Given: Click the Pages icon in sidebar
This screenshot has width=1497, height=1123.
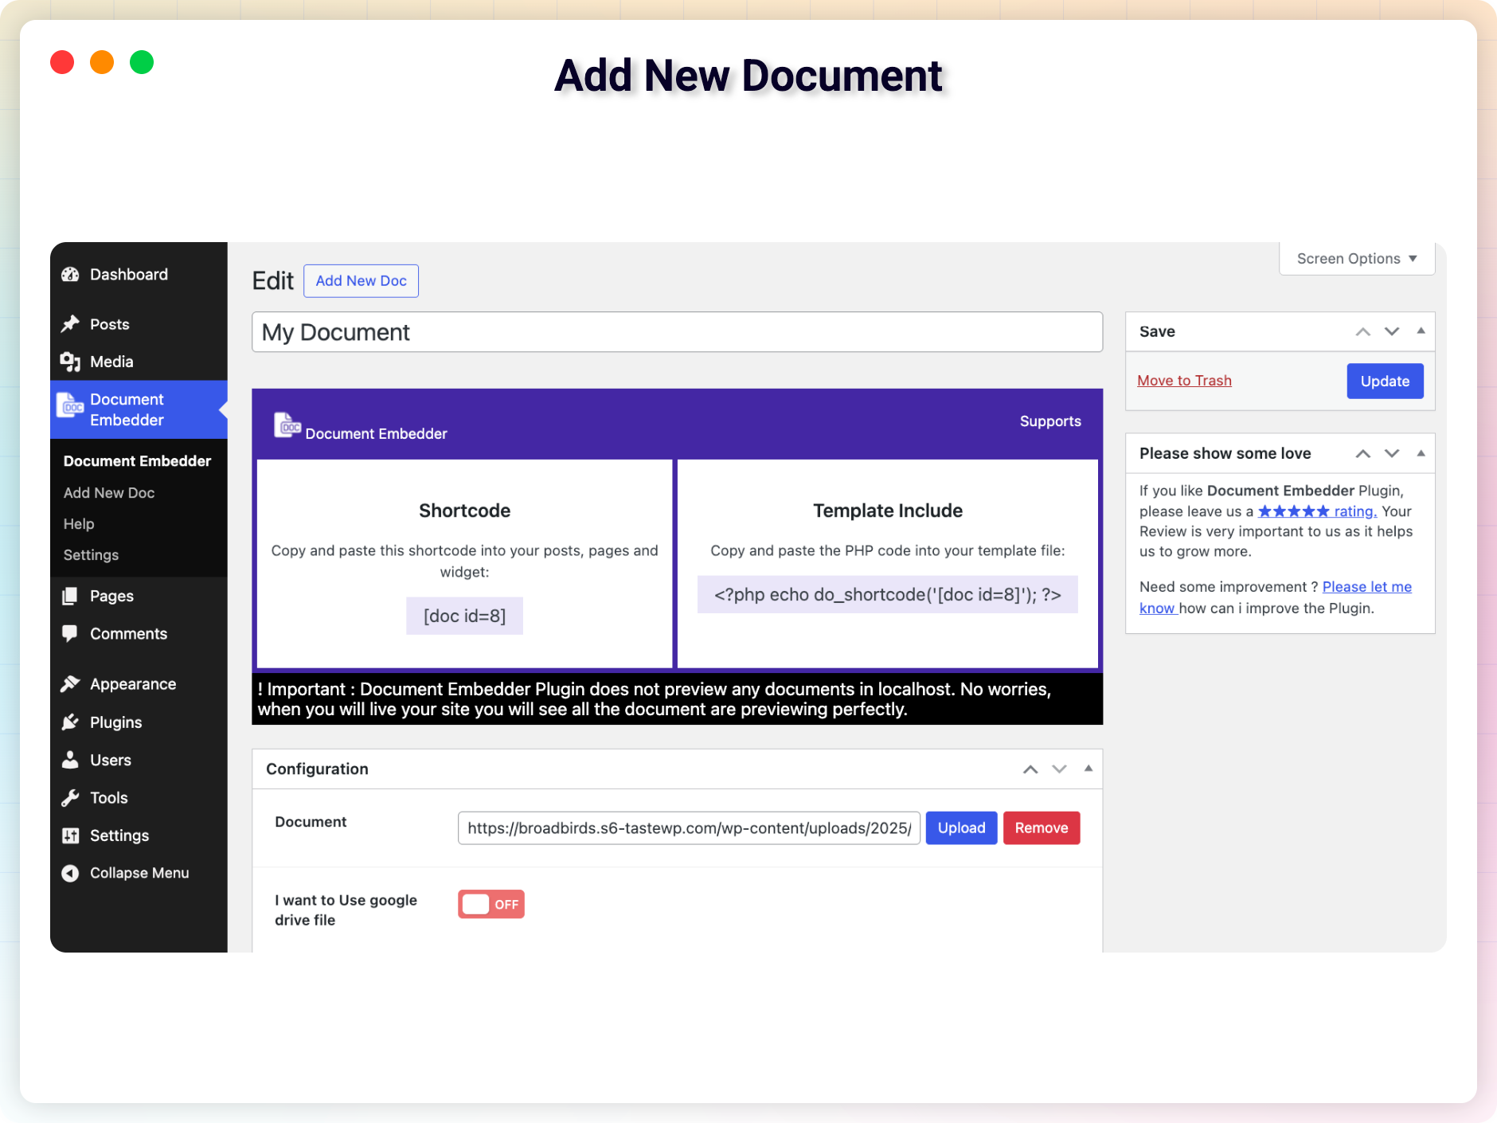Looking at the screenshot, I should pyautogui.click(x=70, y=596).
